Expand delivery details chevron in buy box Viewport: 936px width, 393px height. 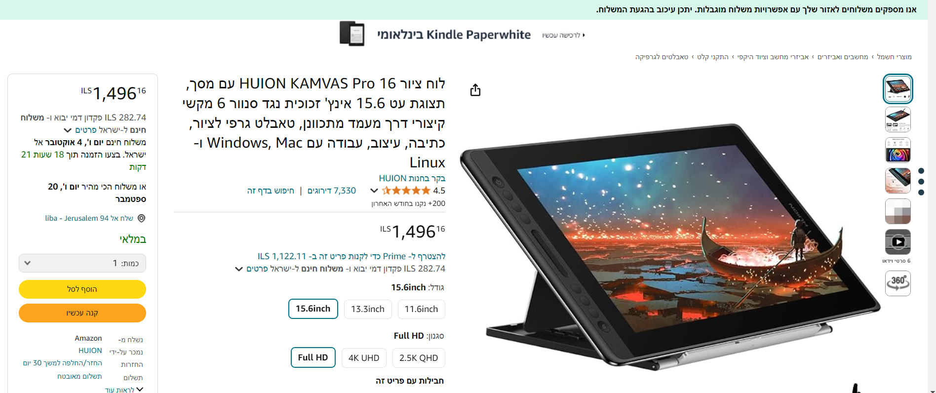68,130
